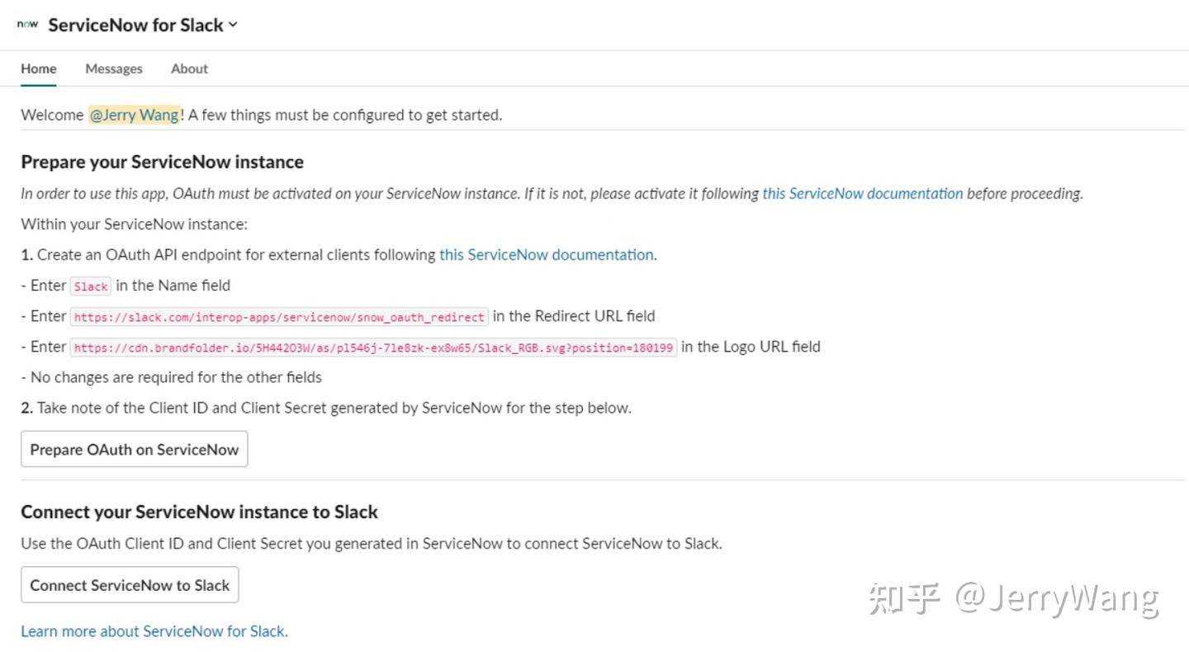This screenshot has height=652, width=1189.
Task: Click the Connect ServiceNow to Slack button
Action: tap(129, 584)
